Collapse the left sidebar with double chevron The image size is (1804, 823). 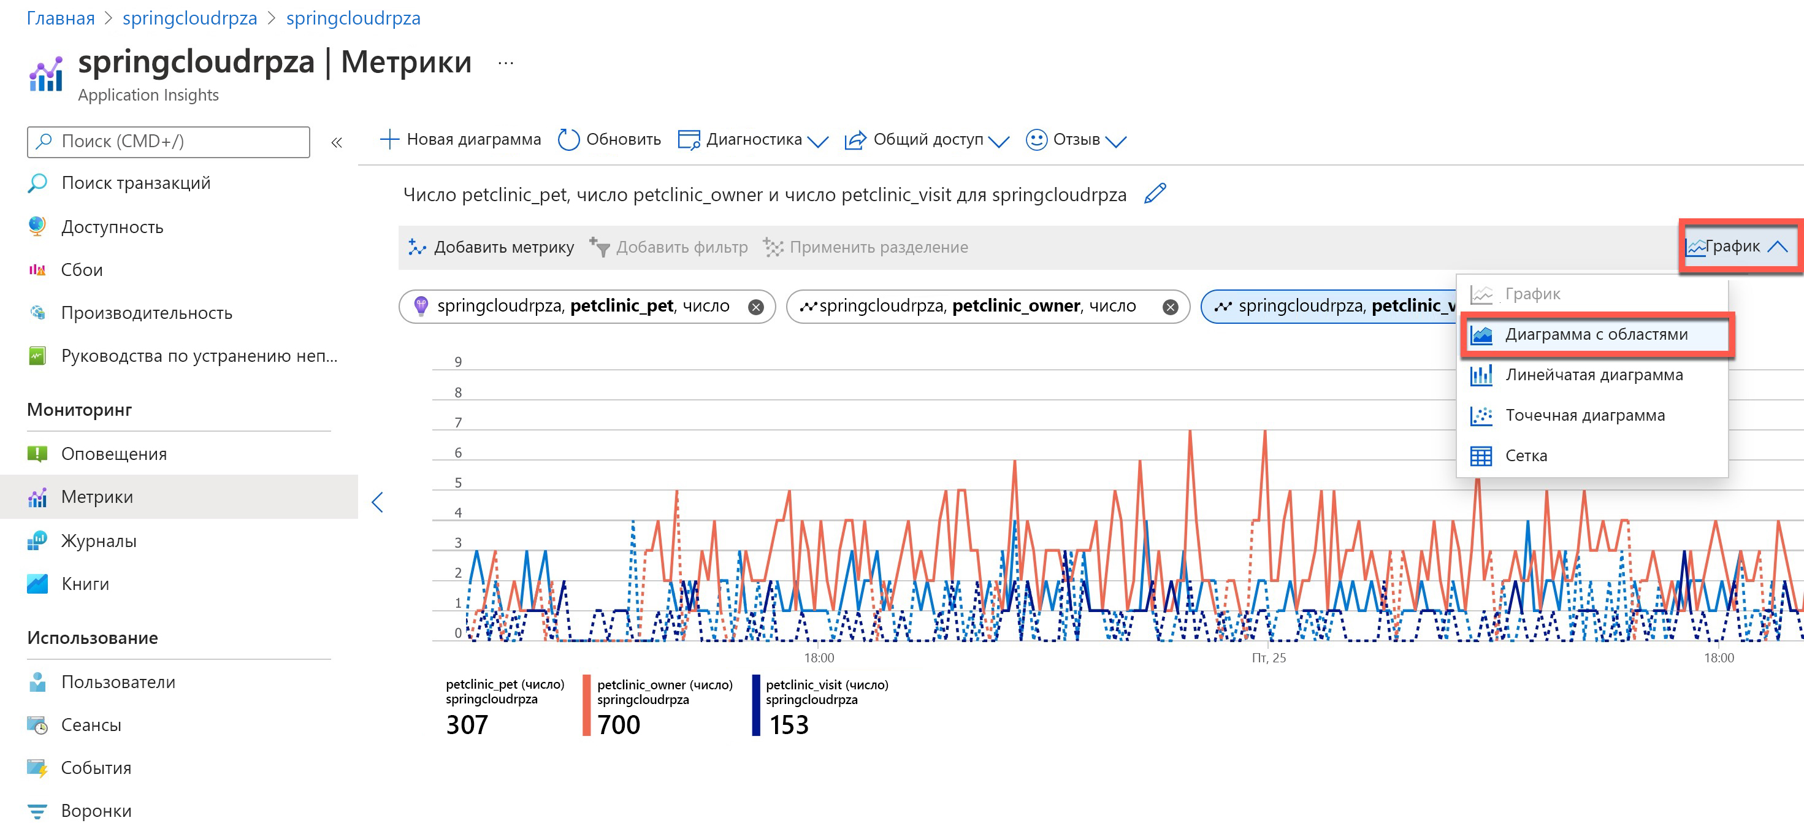(336, 143)
